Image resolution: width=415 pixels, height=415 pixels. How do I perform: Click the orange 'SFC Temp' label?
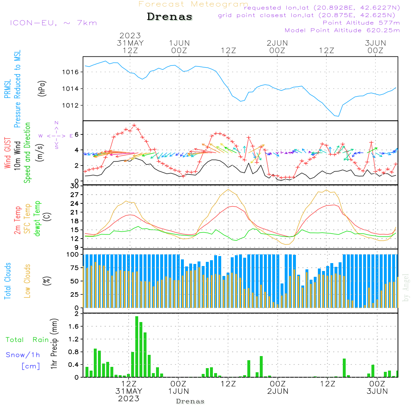pos(27,219)
